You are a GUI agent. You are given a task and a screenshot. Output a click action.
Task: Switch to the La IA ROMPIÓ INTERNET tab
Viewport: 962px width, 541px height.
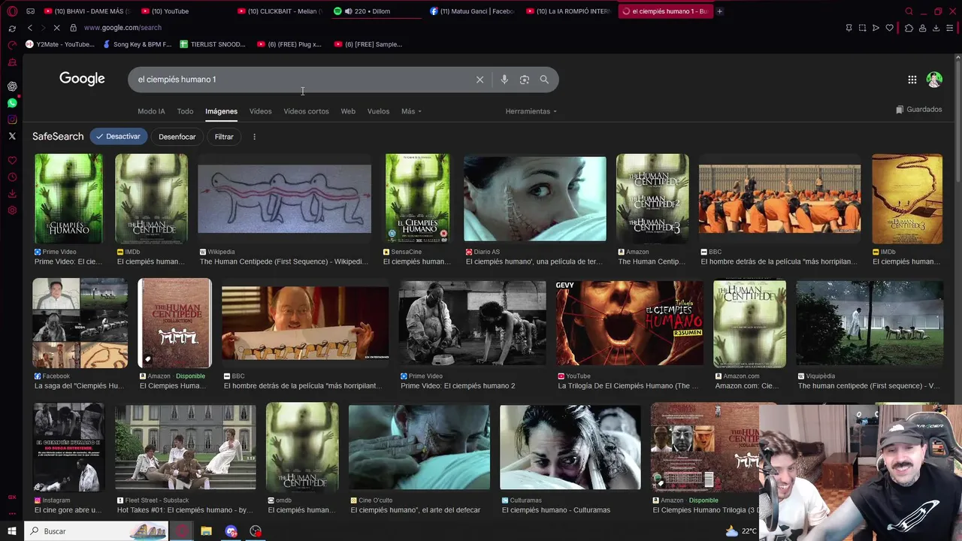(569, 11)
